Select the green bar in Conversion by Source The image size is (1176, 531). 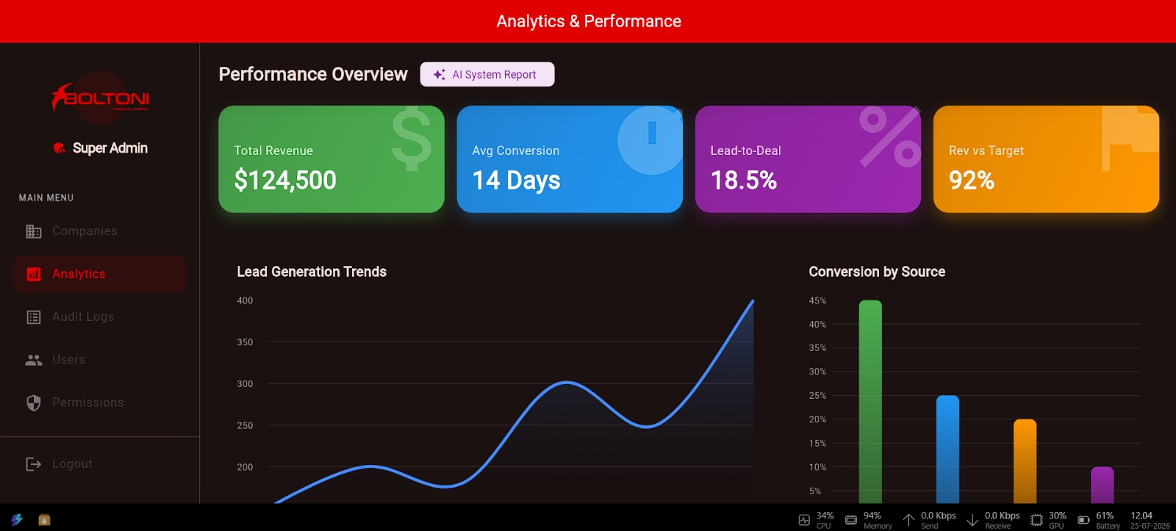coord(870,402)
